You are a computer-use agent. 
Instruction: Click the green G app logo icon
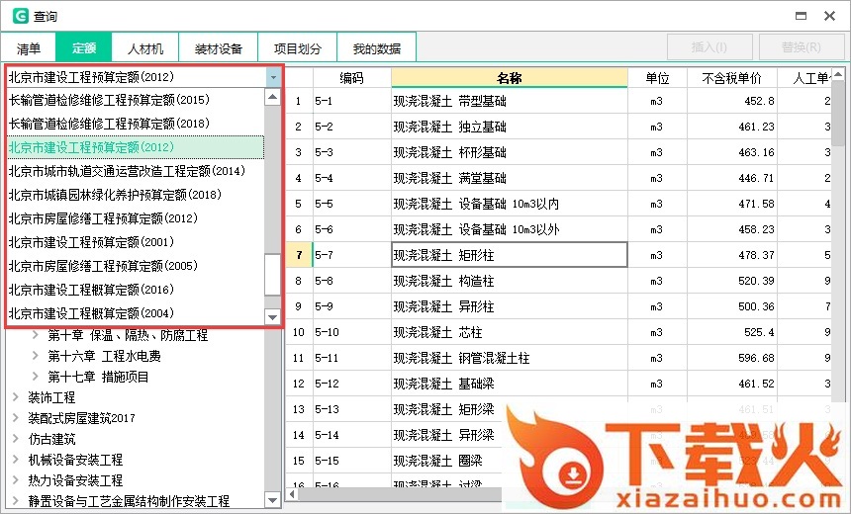20,16
